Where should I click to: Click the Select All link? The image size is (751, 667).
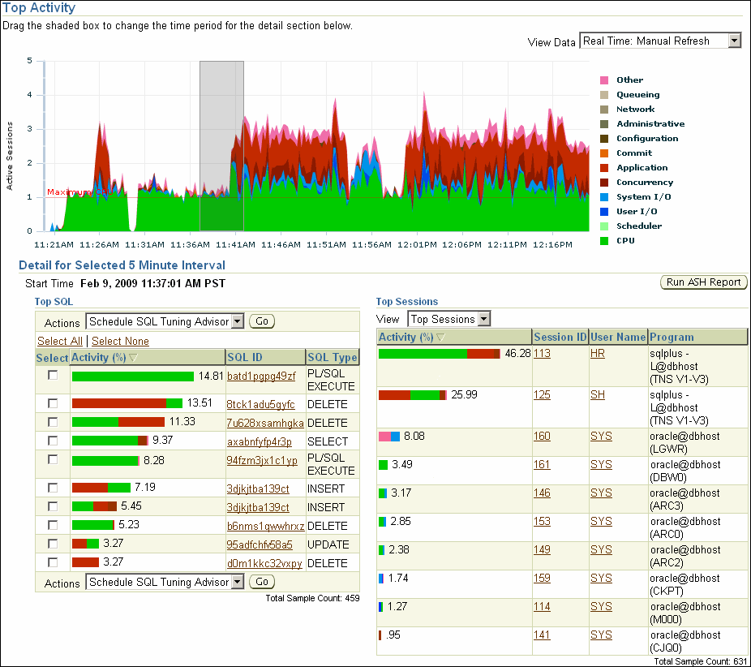click(60, 342)
